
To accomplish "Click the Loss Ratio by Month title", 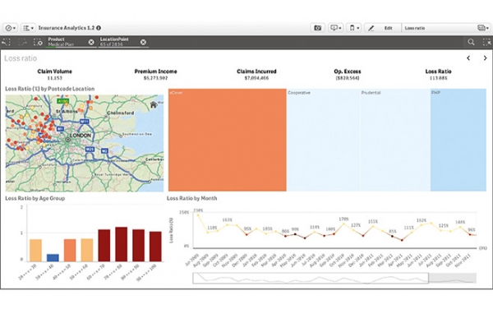I will (191, 198).
